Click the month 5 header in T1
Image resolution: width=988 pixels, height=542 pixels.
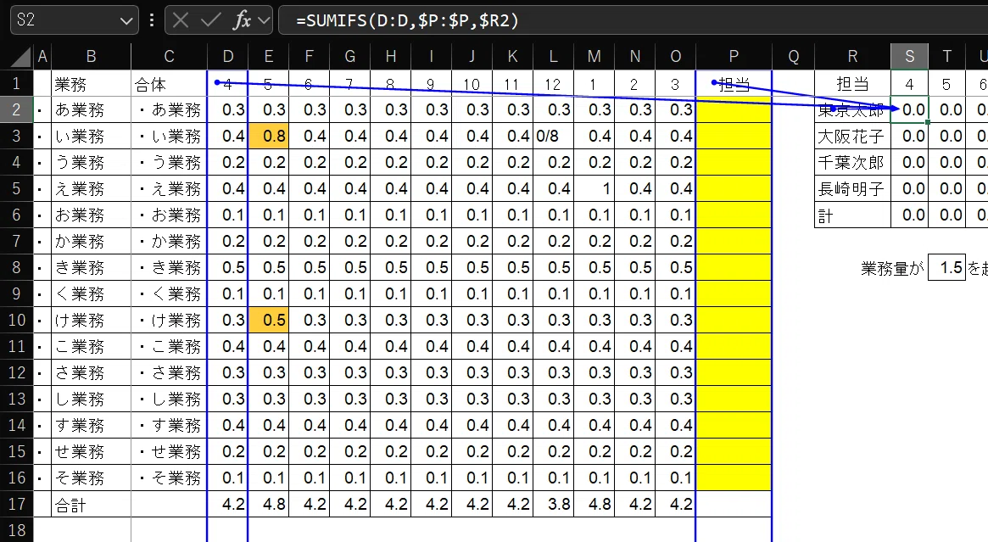[946, 84]
